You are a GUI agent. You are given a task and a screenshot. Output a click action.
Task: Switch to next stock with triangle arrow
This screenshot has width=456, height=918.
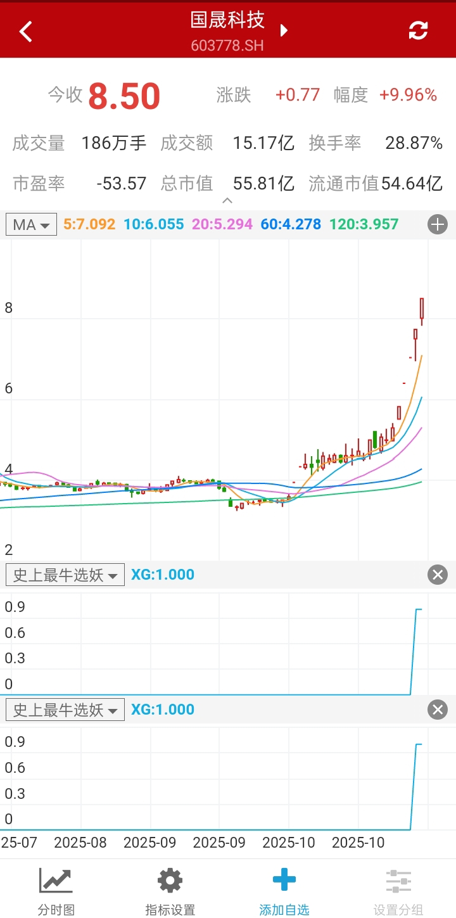point(284,30)
